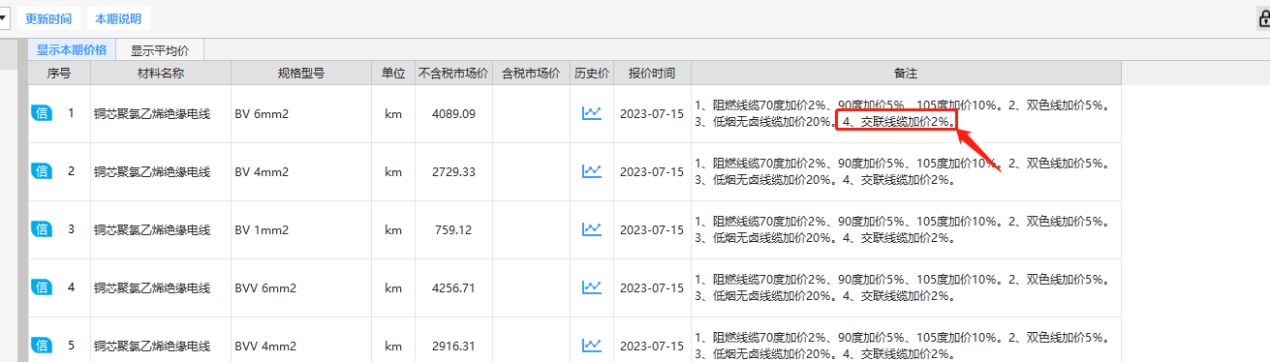Viewport: 1270px width, 362px height.
Task: Click the 2023-07-15 date in BVV 6mm2 row
Action: click(x=652, y=288)
